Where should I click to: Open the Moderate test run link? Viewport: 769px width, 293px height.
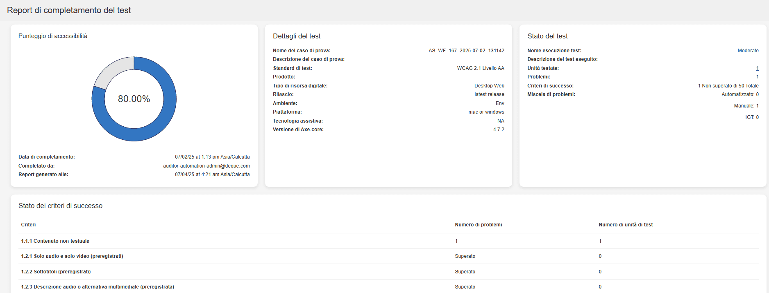(x=748, y=51)
